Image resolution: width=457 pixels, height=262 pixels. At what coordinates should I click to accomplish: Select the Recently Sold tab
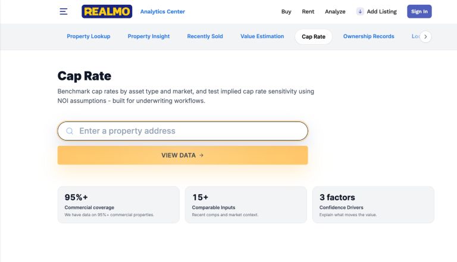[205, 36]
